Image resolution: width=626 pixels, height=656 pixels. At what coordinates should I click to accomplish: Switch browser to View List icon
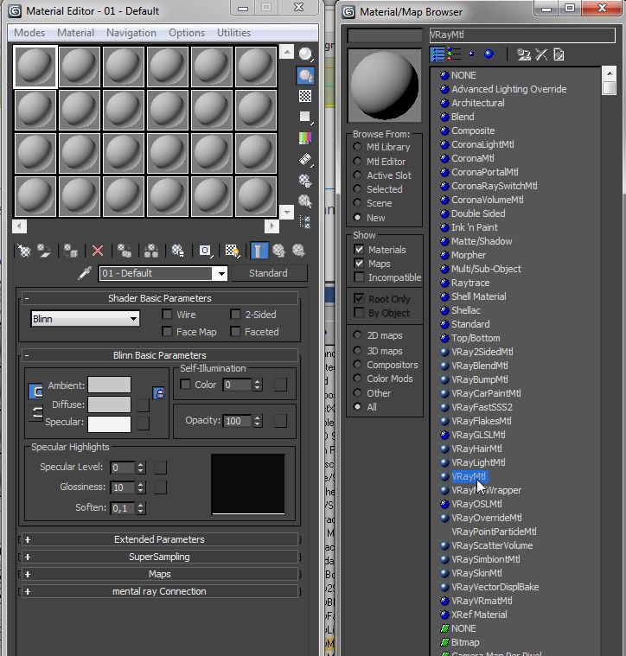click(438, 54)
